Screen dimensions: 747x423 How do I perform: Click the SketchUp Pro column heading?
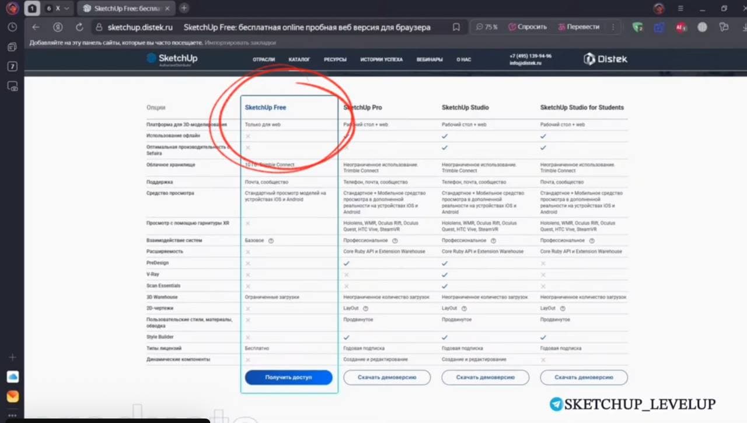363,107
